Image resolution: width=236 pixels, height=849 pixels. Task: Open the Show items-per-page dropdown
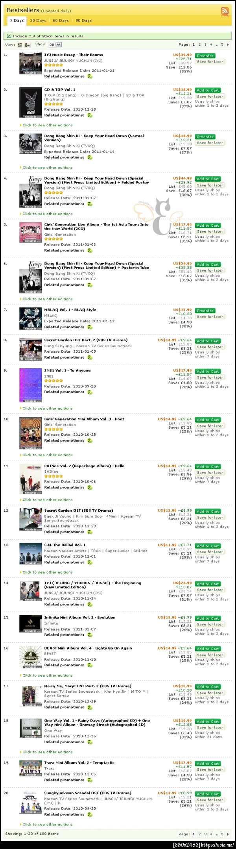(x=55, y=44)
